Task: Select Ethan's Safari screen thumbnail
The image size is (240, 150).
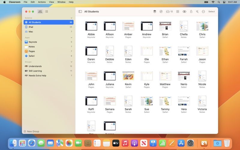Action: (165, 51)
